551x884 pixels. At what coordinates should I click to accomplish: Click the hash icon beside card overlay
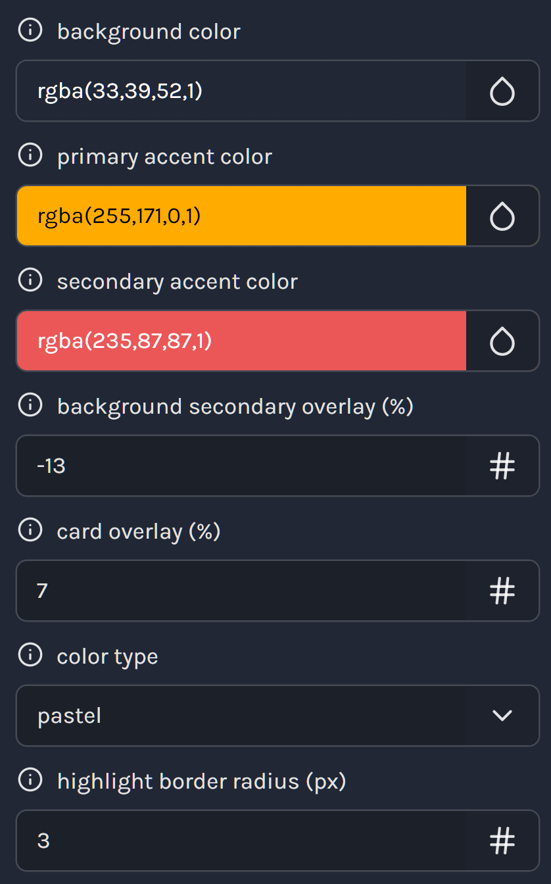pos(502,591)
